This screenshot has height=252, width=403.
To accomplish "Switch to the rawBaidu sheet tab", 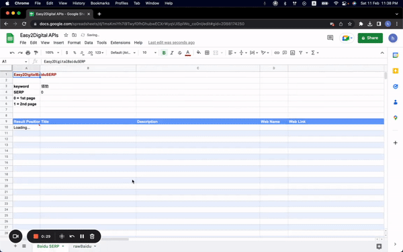I will click(x=82, y=247).
